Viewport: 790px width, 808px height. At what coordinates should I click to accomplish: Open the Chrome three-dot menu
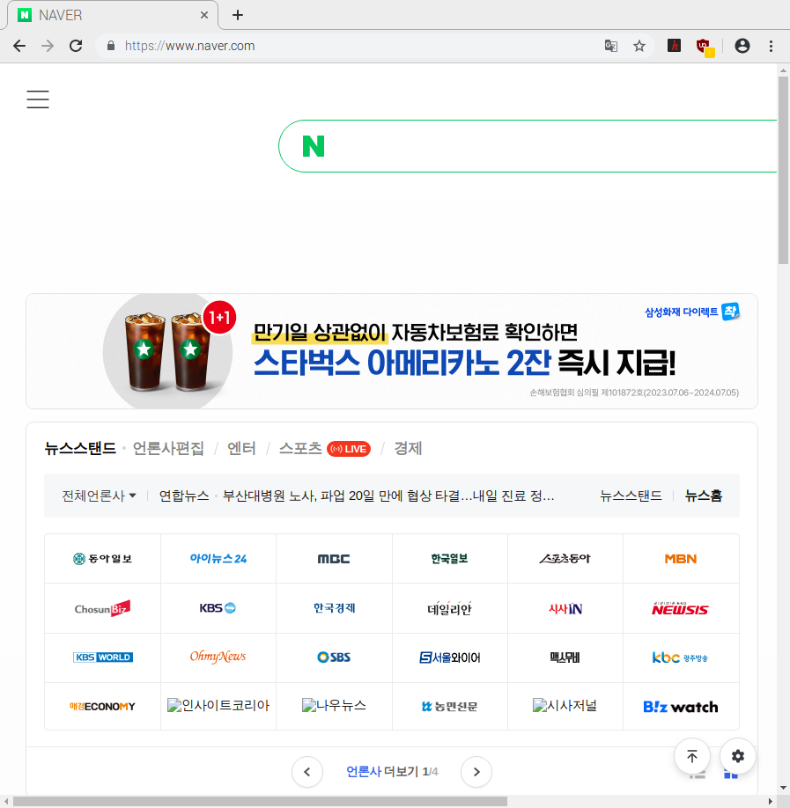tap(771, 46)
